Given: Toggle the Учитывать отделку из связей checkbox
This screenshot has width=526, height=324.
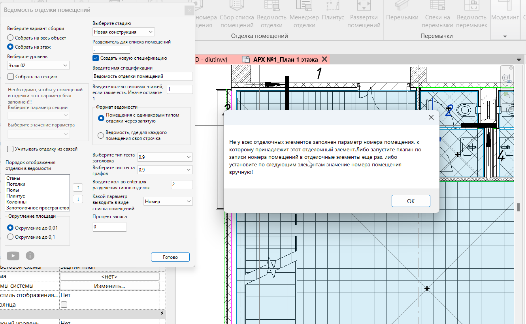Looking at the screenshot, I should [11, 149].
